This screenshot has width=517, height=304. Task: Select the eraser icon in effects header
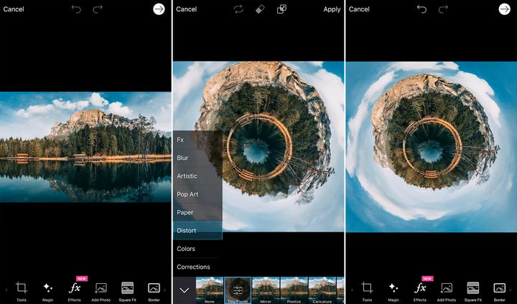pyautogui.click(x=260, y=9)
